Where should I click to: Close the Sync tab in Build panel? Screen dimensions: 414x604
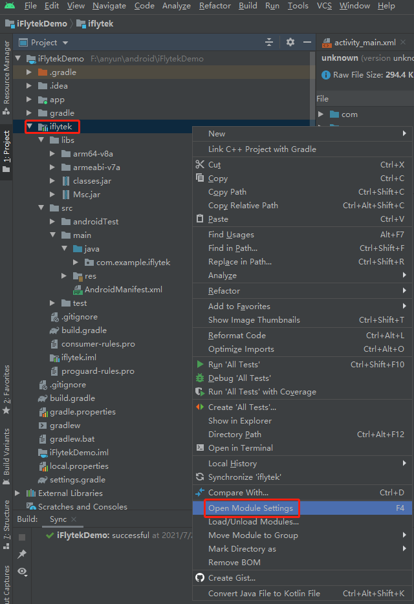[74, 519]
